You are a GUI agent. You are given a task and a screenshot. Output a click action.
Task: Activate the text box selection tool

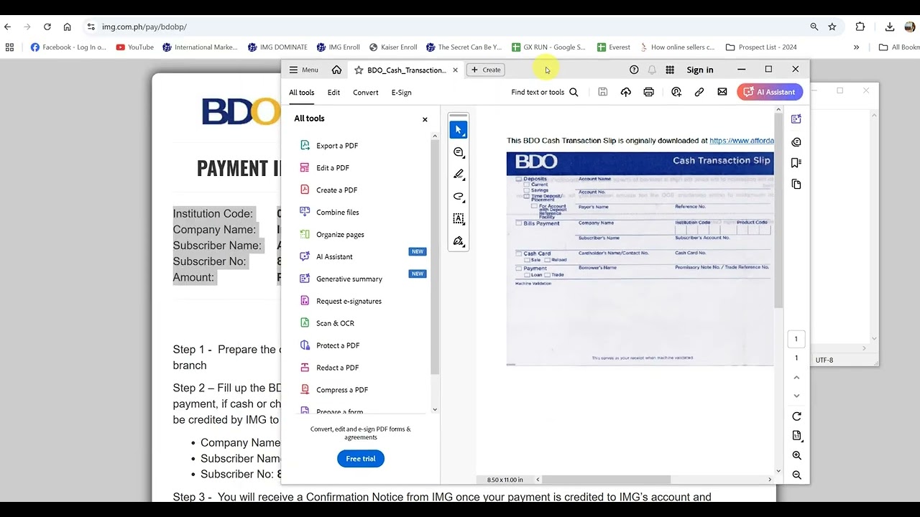pyautogui.click(x=459, y=219)
